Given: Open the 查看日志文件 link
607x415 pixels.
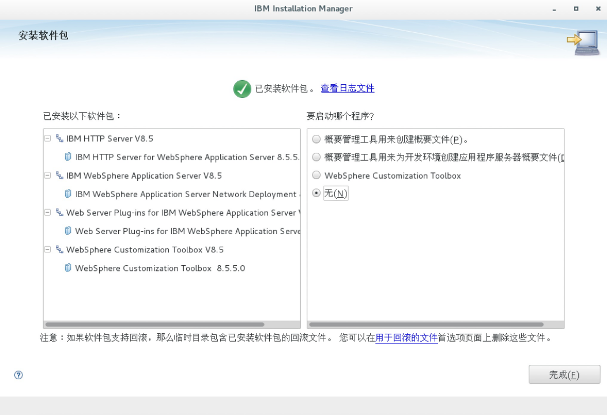Looking at the screenshot, I should click(x=348, y=88).
